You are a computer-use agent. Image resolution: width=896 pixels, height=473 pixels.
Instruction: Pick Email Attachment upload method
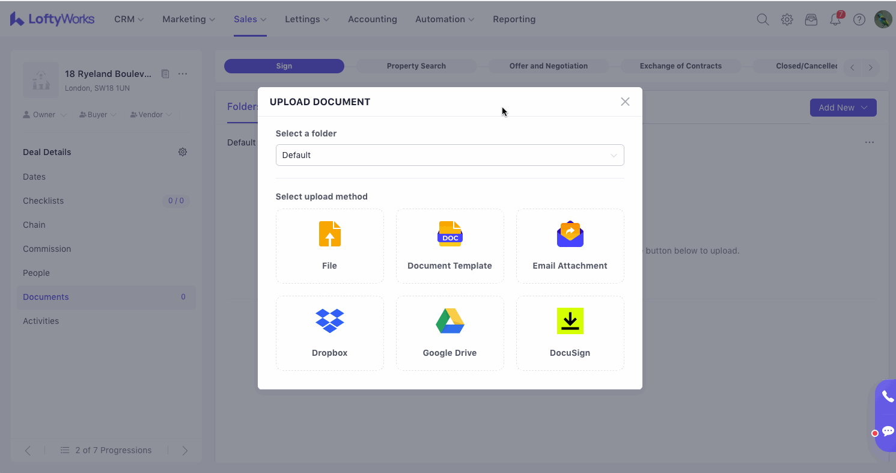pos(570,246)
